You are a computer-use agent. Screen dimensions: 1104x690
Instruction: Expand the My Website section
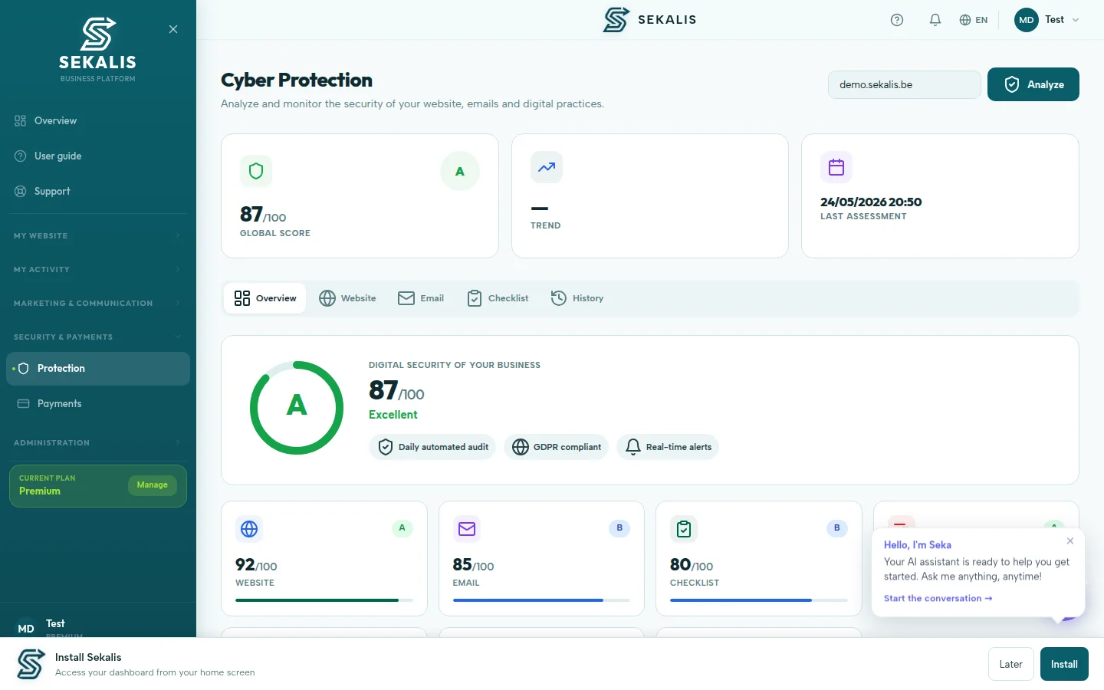pyautogui.click(x=98, y=235)
